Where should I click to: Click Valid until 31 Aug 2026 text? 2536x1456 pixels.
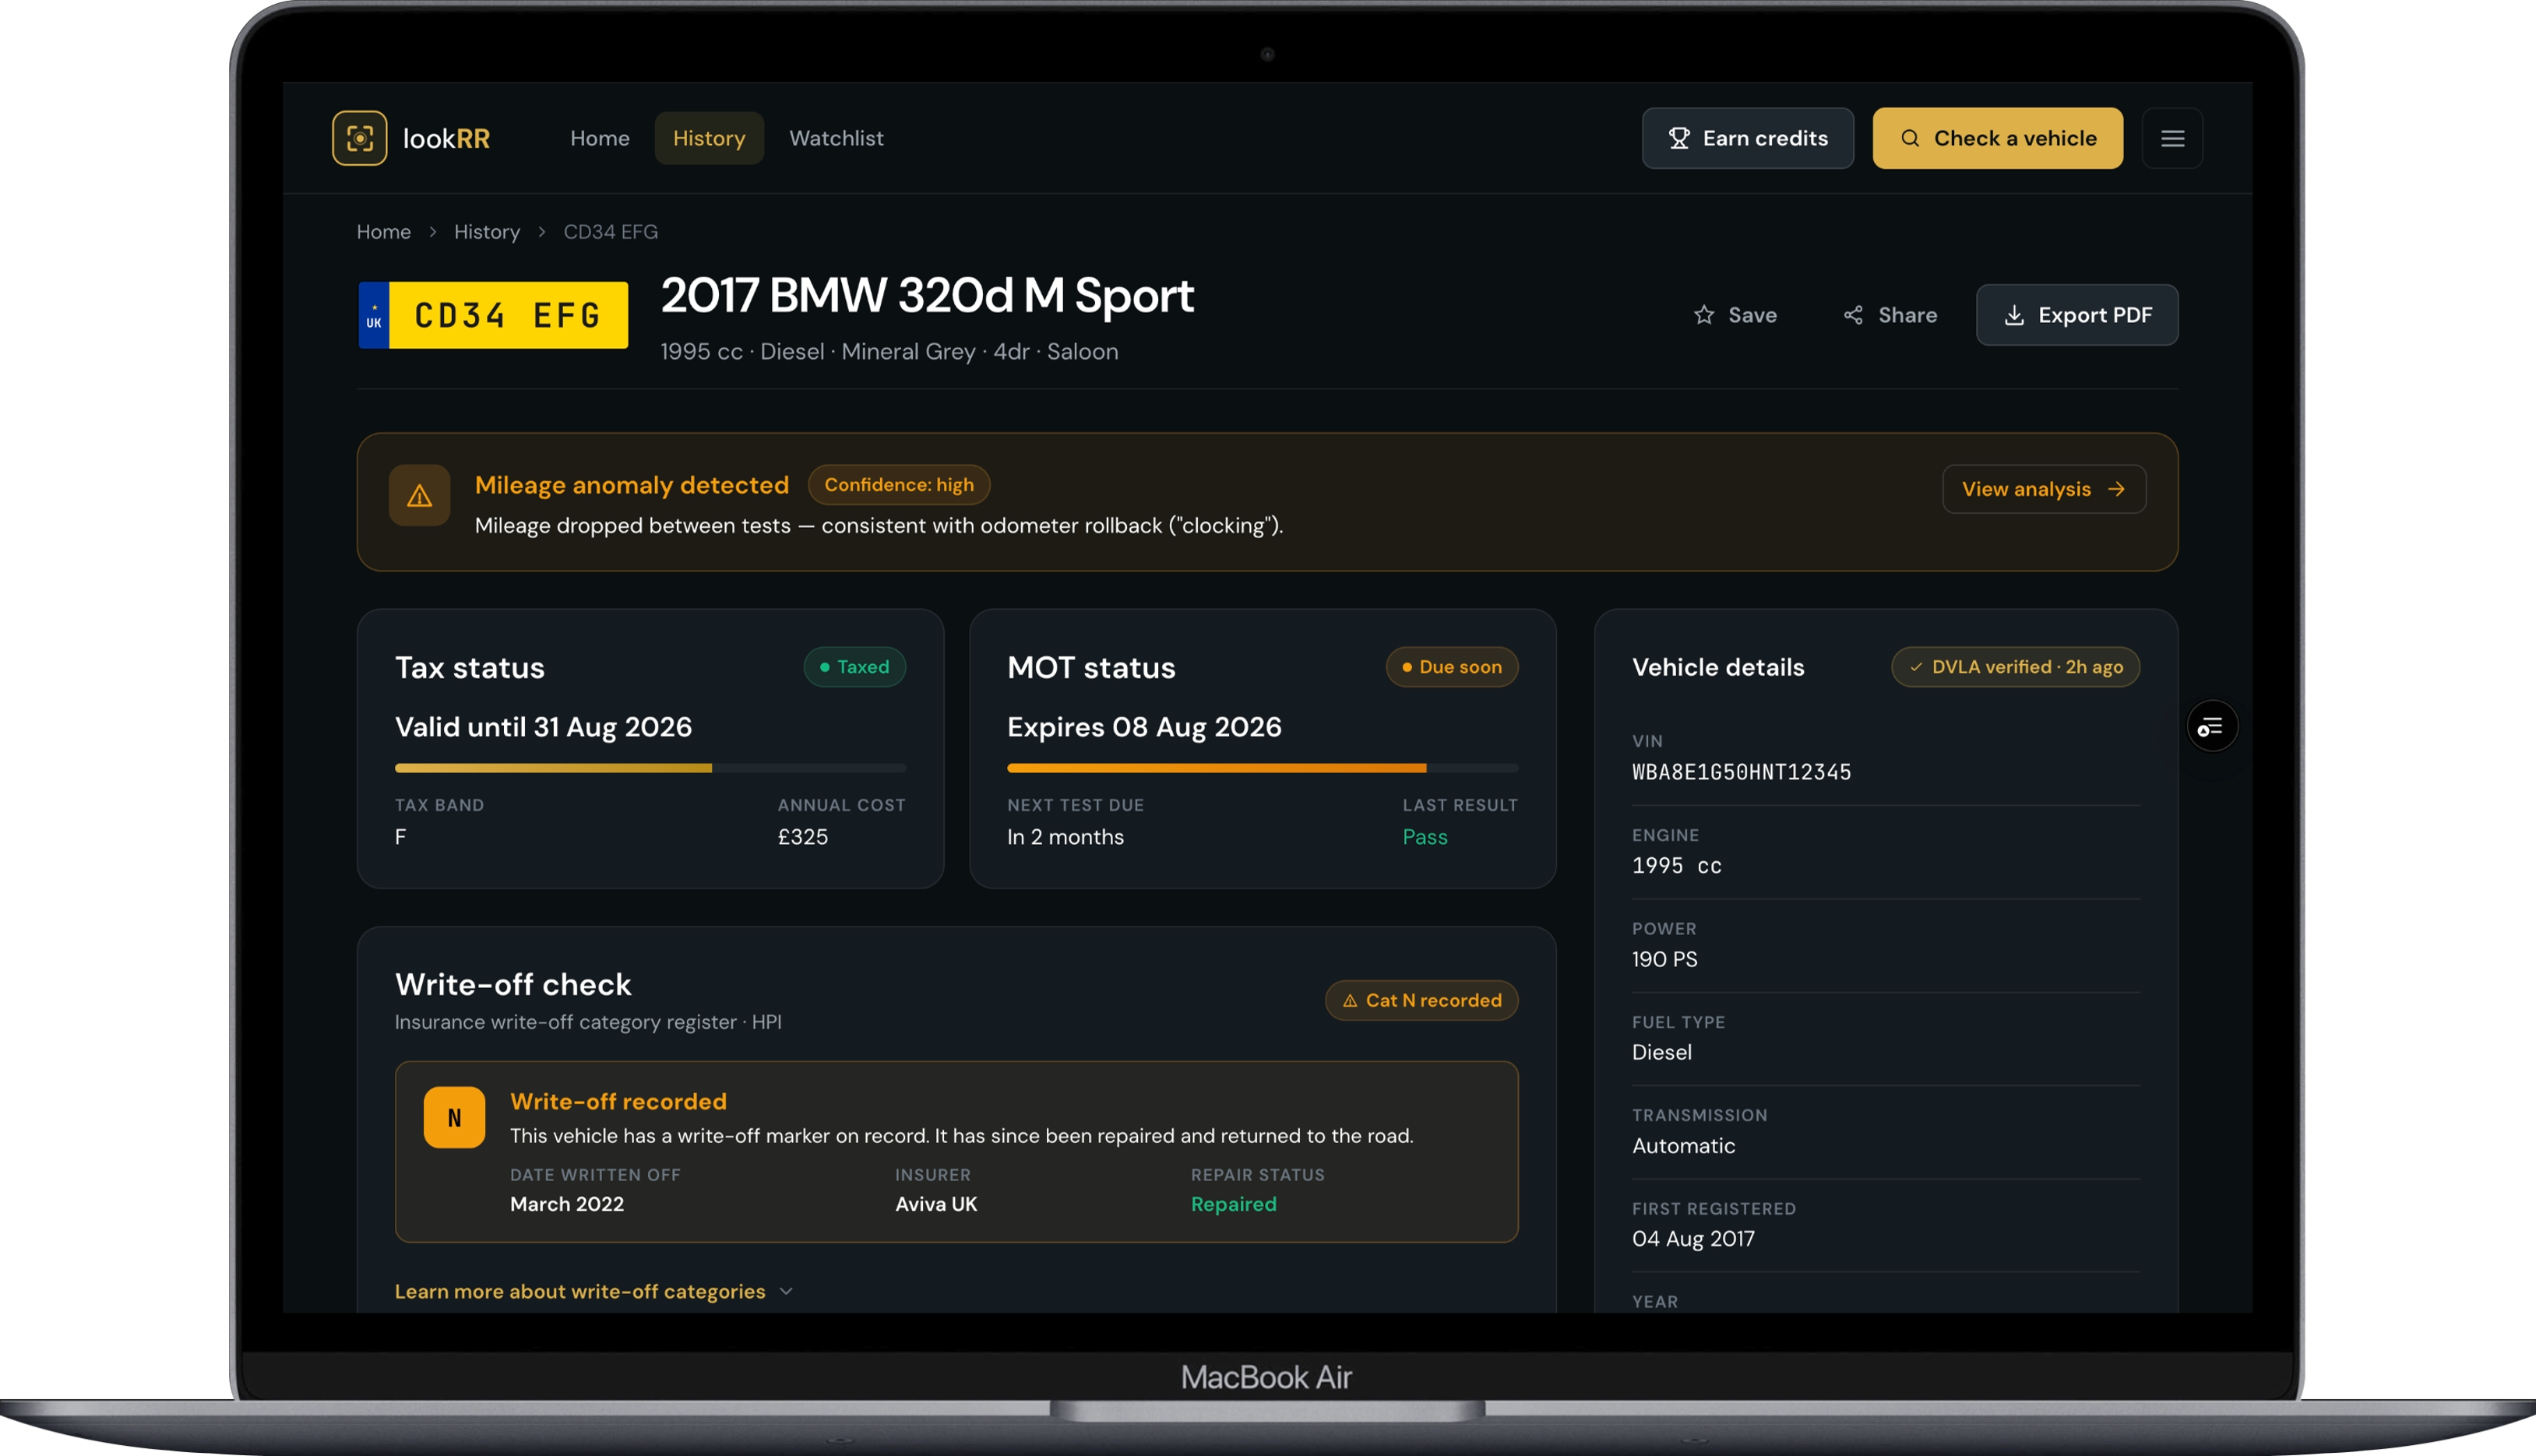(x=543, y=727)
